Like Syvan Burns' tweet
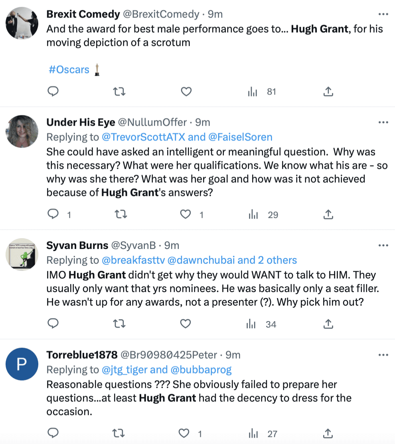The width and height of the screenshot is (395, 444). 186,324
